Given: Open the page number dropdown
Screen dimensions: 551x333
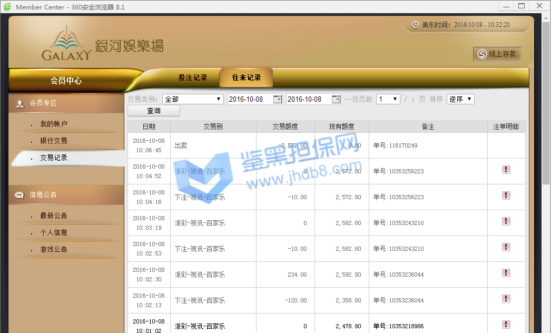Looking at the screenshot, I should coord(388,99).
